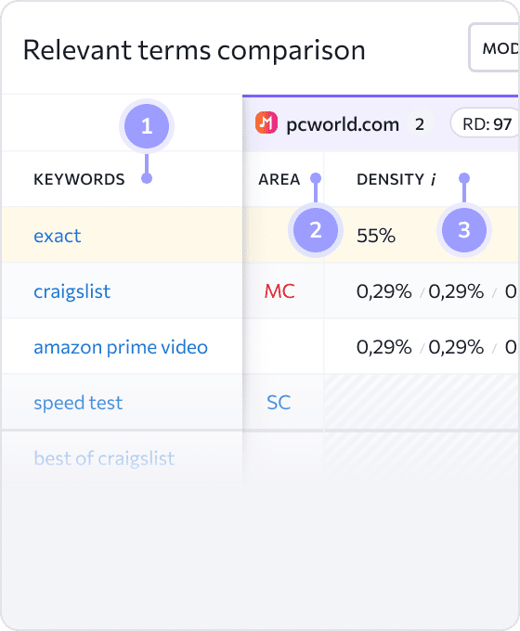Click annotation marker number 3
520x631 pixels.
464,230
